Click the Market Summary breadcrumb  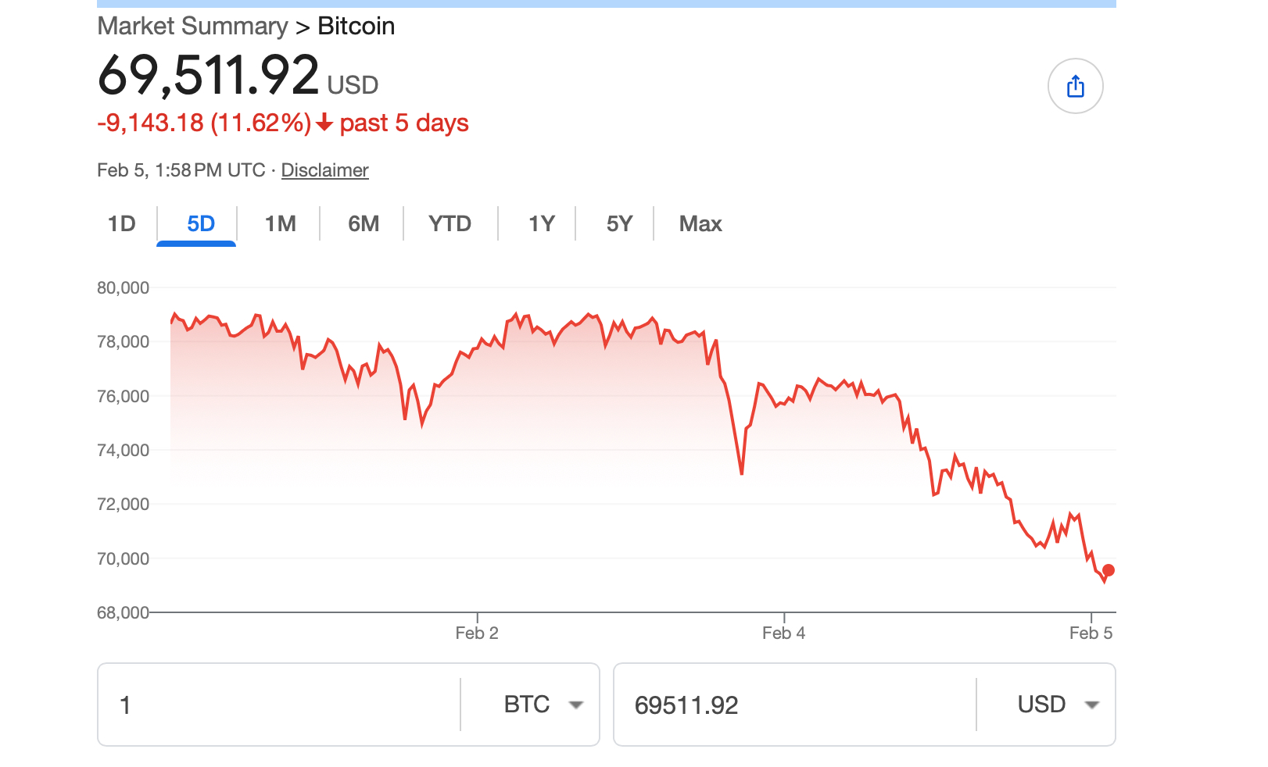[192, 27]
